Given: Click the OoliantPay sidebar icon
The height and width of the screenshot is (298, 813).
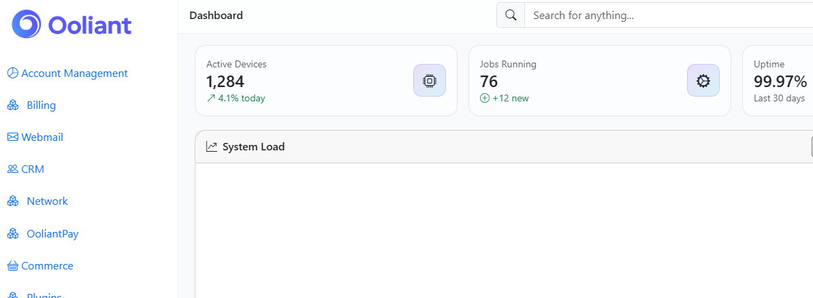Looking at the screenshot, I should [12, 234].
